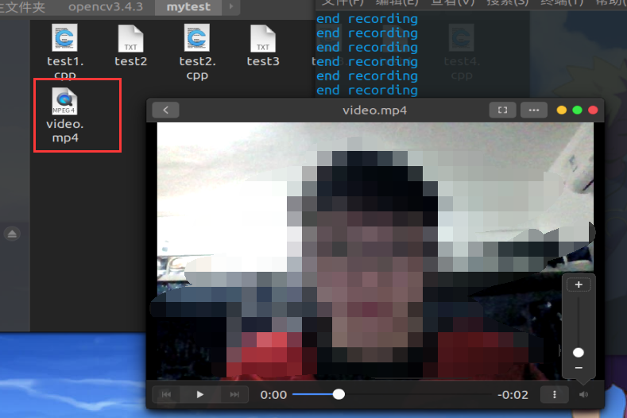Click the volume slider knob

(579, 352)
